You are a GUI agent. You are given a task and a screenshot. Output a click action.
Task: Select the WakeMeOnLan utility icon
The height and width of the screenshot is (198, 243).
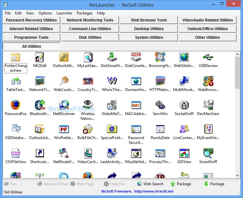click(112, 105)
